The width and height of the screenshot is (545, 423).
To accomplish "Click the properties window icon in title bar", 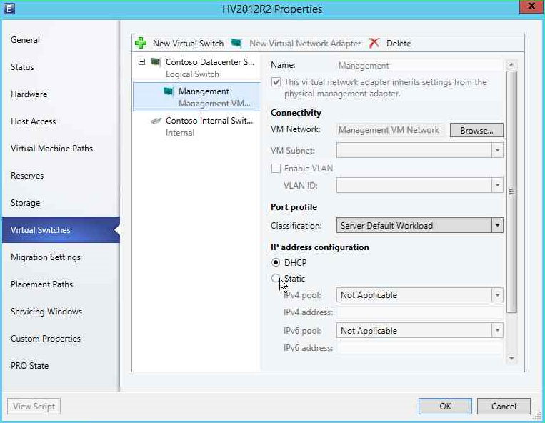I will (x=9, y=8).
